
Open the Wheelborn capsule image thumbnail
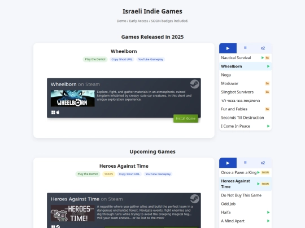click(x=72, y=99)
